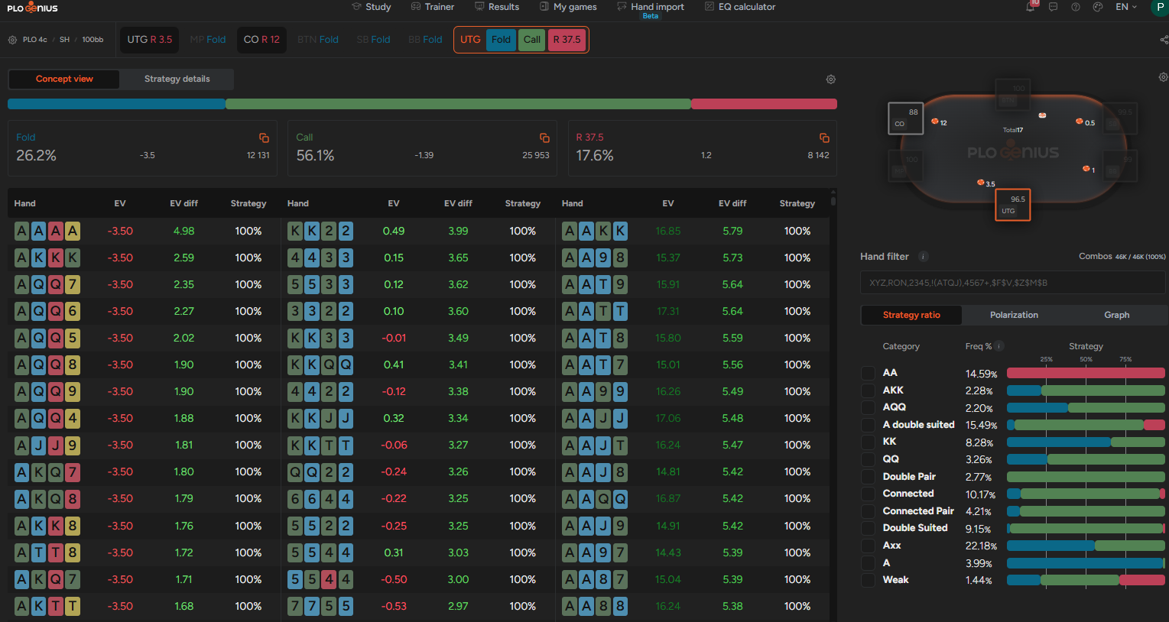Image resolution: width=1169 pixels, height=622 pixels.
Task: Switch to the Polarization tab
Action: (1014, 315)
